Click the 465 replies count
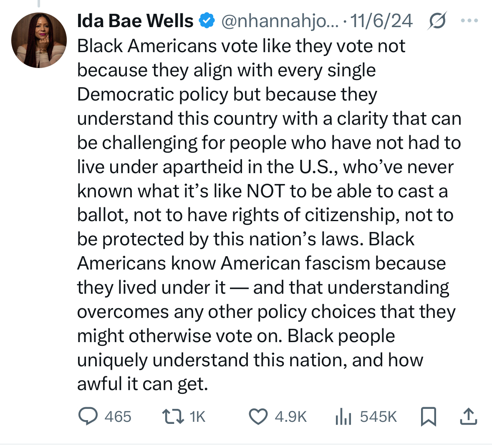 click(x=118, y=416)
